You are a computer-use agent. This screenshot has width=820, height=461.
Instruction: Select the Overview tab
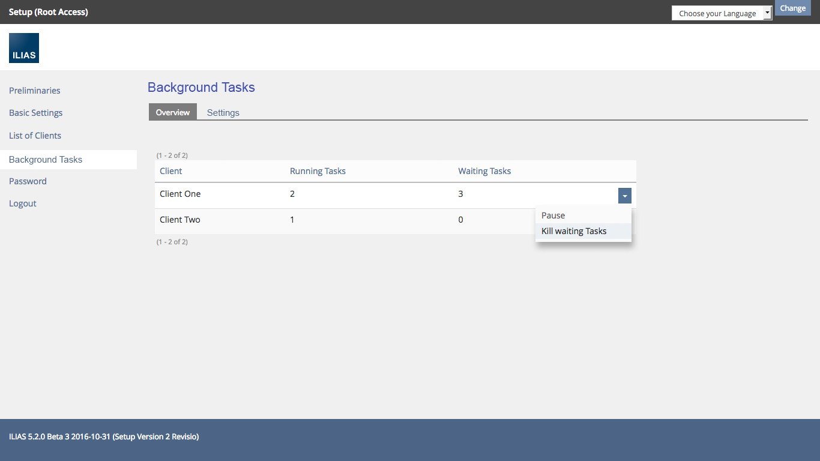pos(173,112)
